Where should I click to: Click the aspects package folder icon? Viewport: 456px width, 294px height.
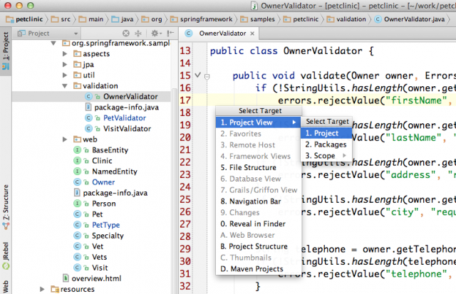pyautogui.click(x=77, y=53)
